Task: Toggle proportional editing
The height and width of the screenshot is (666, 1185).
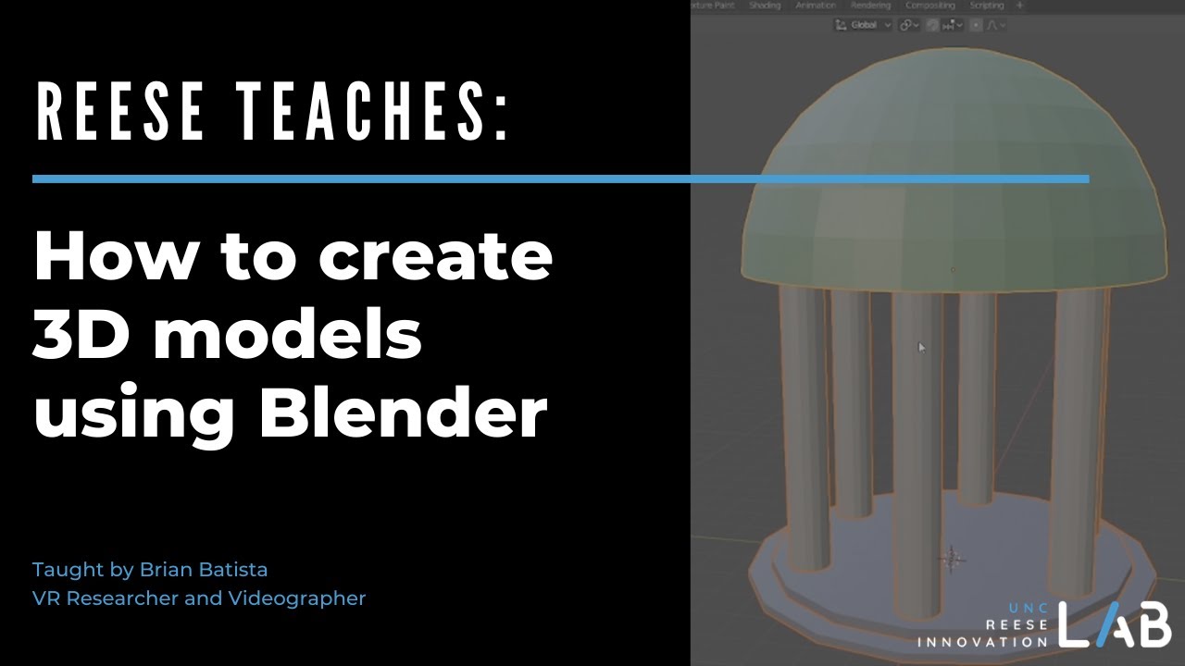Action: [x=977, y=25]
